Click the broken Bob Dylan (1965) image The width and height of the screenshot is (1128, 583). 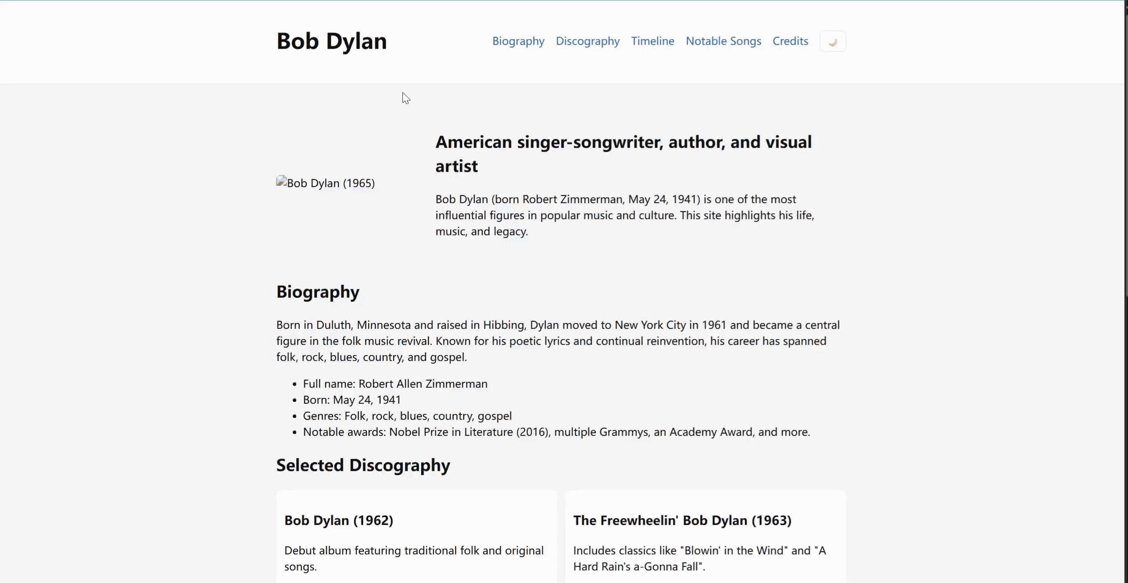pos(326,183)
